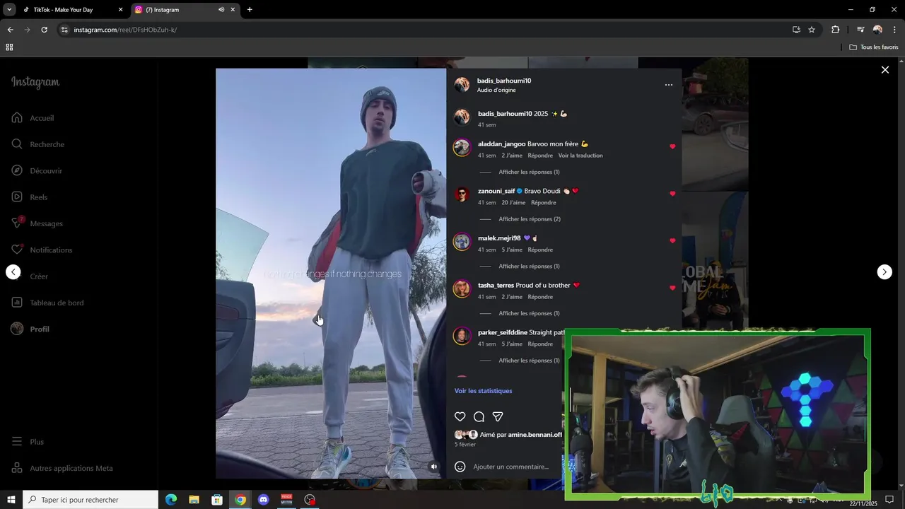Viewport: 905px width, 509px height.
Task: Open Windows Start menu
Action: (x=11, y=500)
